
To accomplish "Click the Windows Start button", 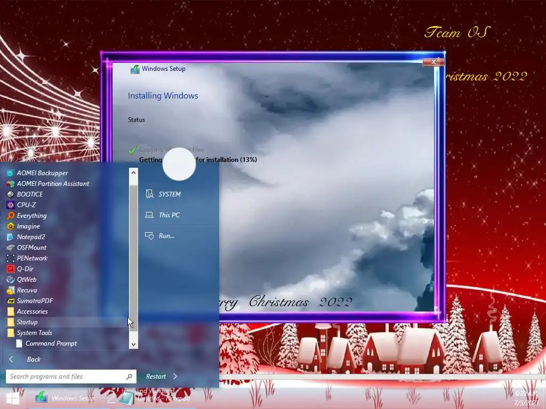I will (x=13, y=398).
